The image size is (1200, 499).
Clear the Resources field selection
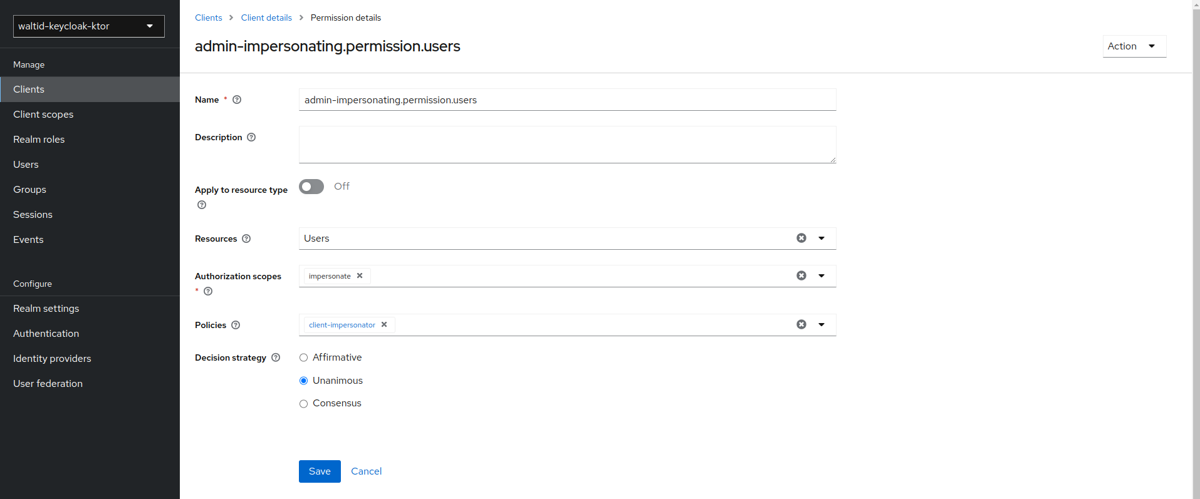(x=801, y=238)
